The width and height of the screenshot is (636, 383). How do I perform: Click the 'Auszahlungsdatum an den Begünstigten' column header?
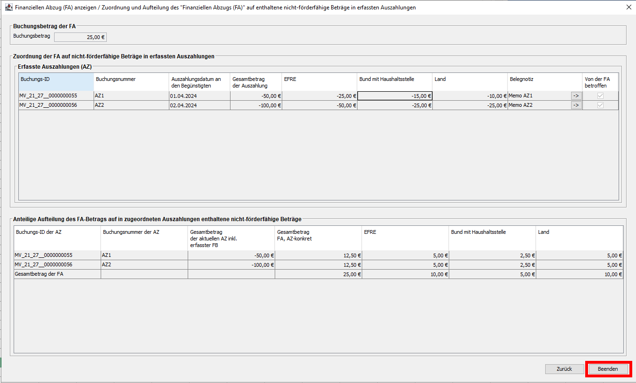(199, 82)
